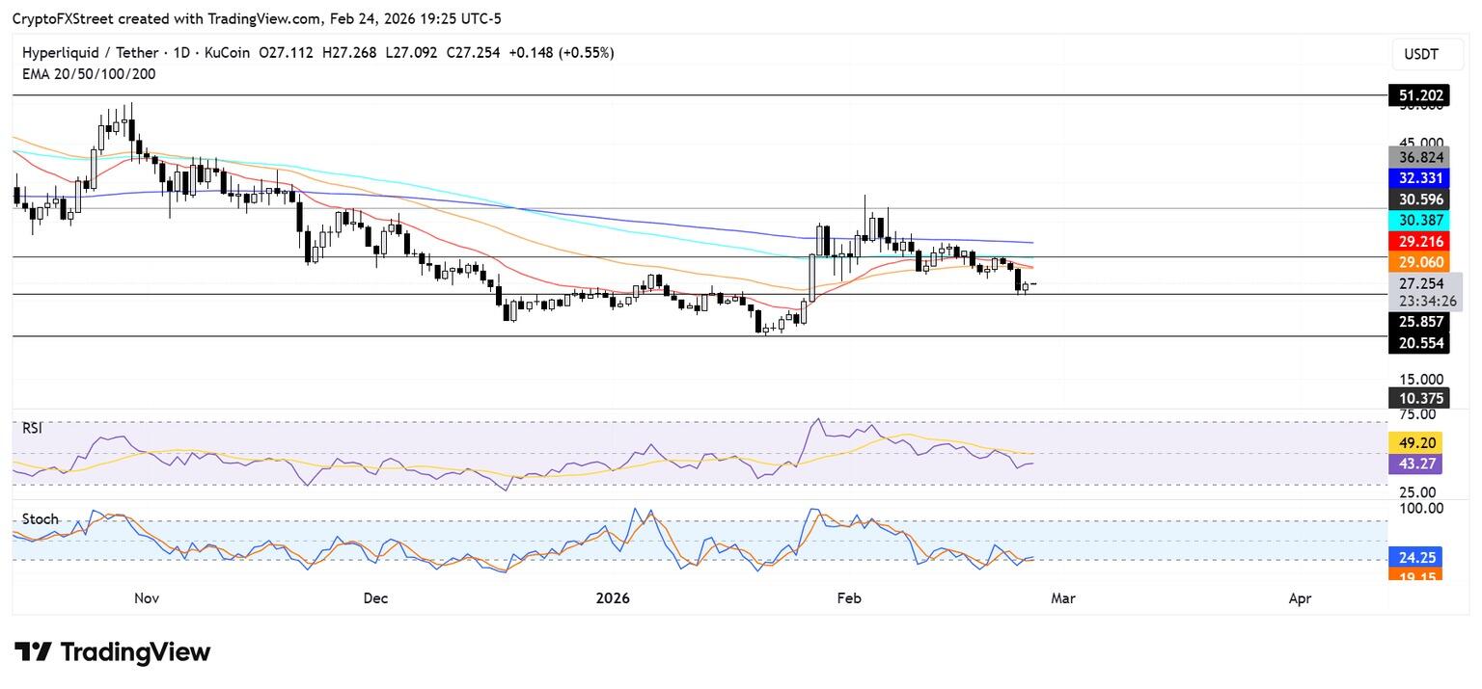Click the orange 29.060 EMA price tag
This screenshot has height=689, width=1482.
1418,262
